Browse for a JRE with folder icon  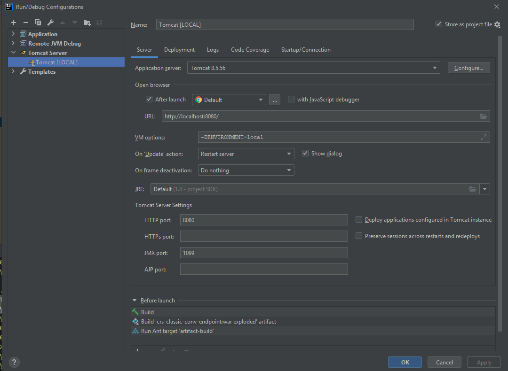(x=473, y=189)
